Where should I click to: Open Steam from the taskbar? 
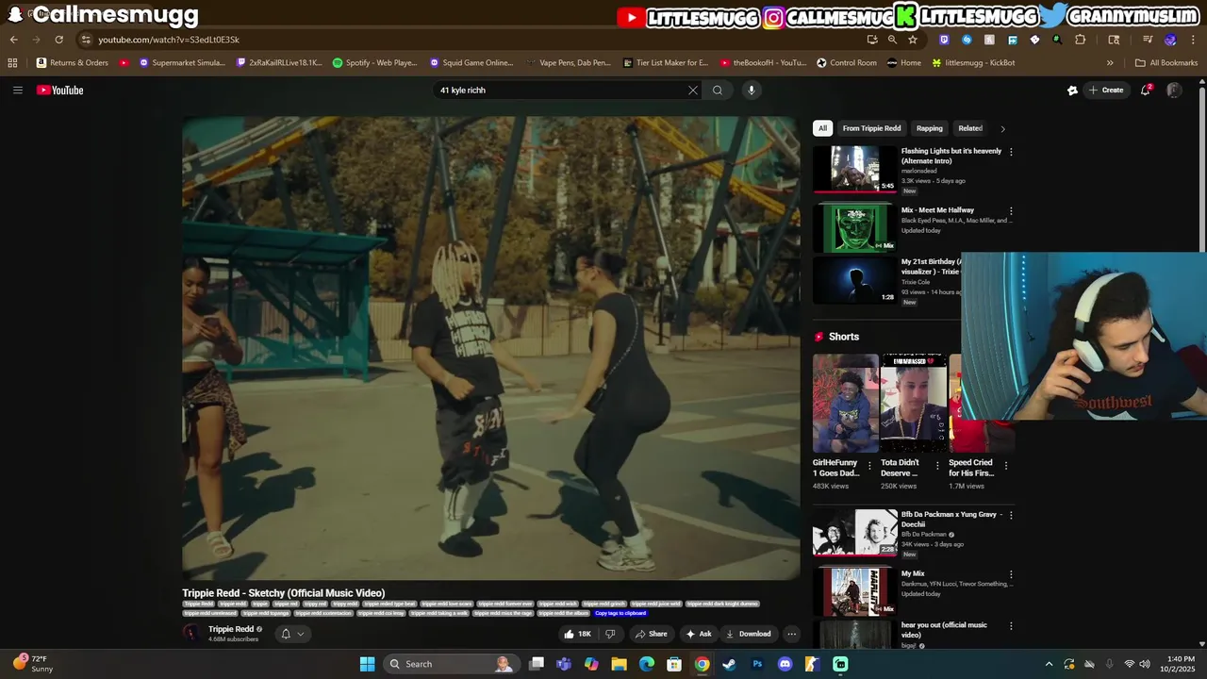pyautogui.click(x=729, y=664)
